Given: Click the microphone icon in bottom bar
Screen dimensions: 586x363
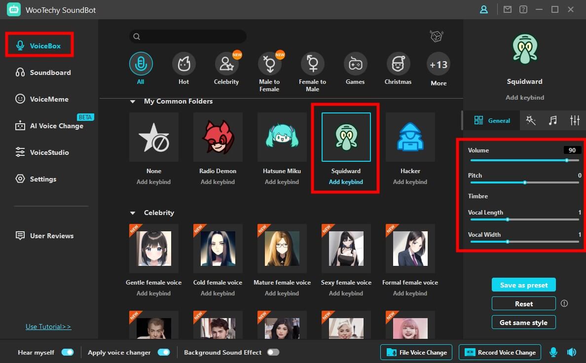Looking at the screenshot, I should [x=553, y=352].
